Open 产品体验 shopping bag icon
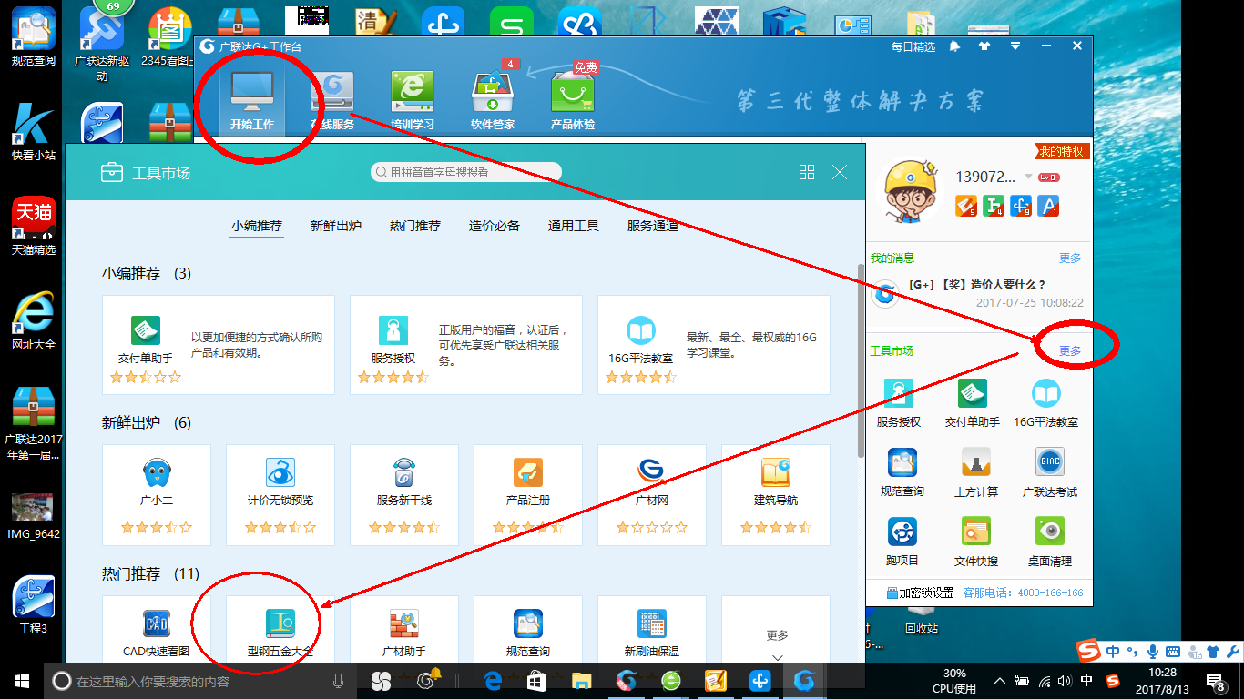Image resolution: width=1244 pixels, height=699 pixels. tap(573, 101)
